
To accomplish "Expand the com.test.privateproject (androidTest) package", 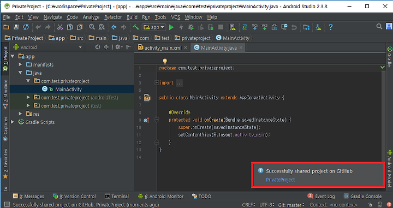I will [28, 98].
